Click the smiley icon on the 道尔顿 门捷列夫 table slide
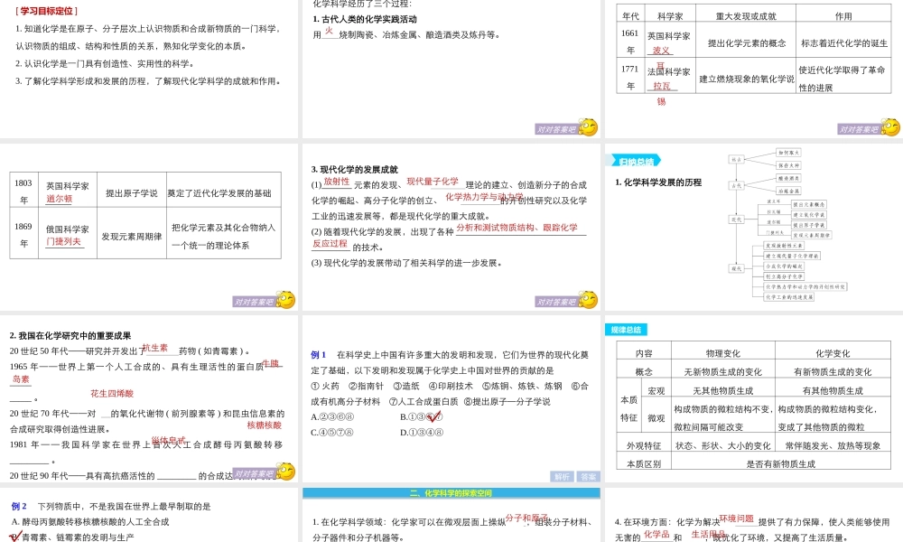 click(x=285, y=300)
